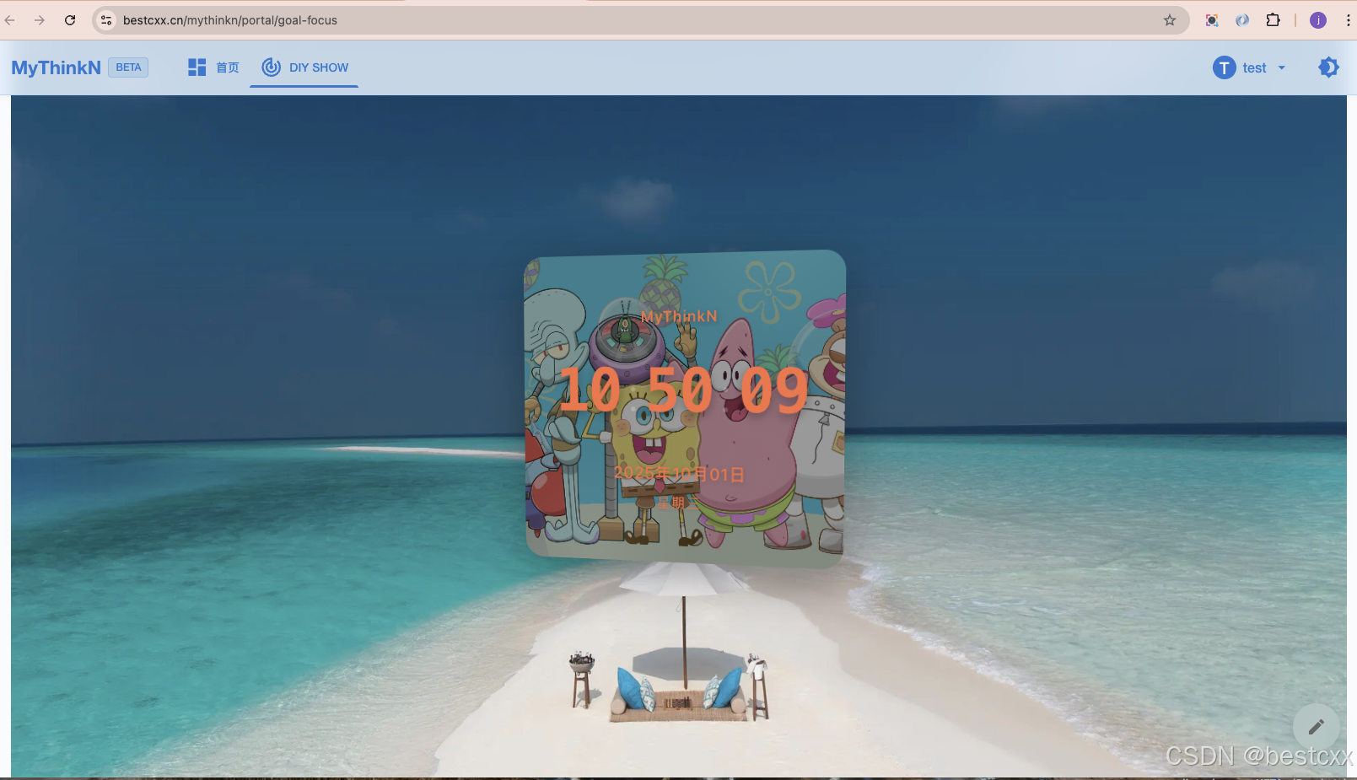The width and height of the screenshot is (1357, 780).
Task: Toggle the dark/light theme icon
Action: coord(1328,67)
